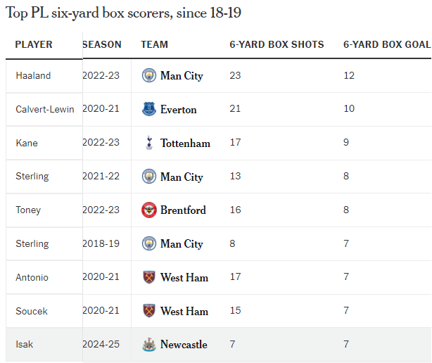Screen dimensions: 432x363
Task: Click the Tottenham crest icon
Action: pyautogui.click(x=148, y=143)
